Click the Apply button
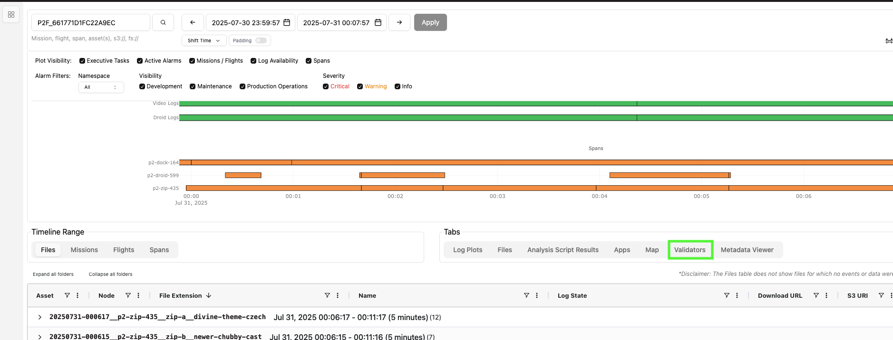 click(x=430, y=22)
